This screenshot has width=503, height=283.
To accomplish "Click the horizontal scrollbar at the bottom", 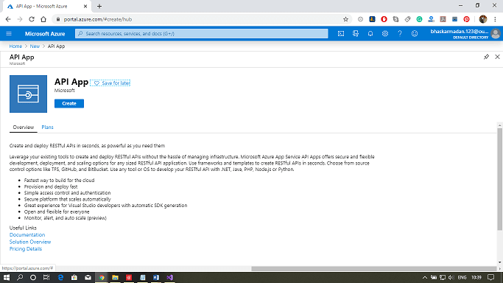I will tap(373, 268).
